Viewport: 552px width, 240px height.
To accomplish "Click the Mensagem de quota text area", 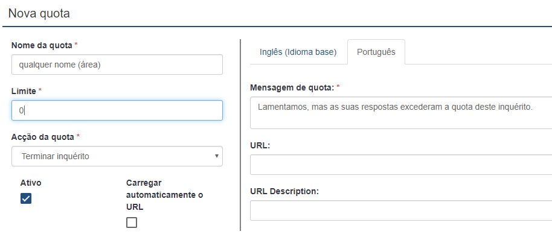I will (401, 113).
